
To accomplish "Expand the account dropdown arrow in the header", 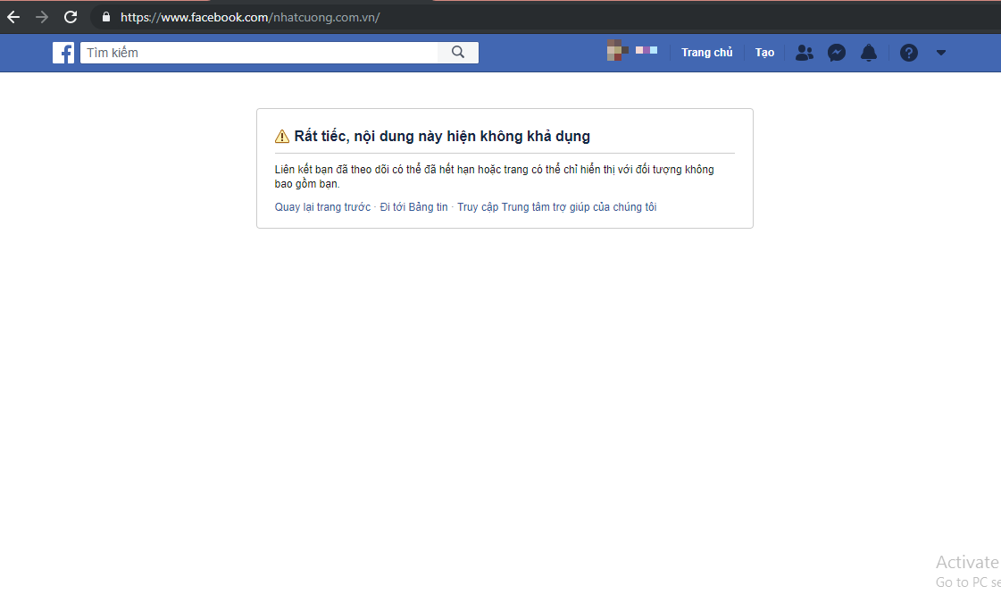I will click(940, 53).
